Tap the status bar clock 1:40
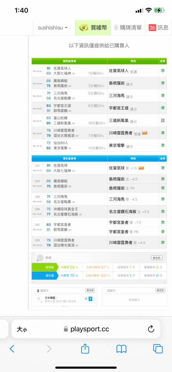The image size is (172, 372). pos(21,10)
